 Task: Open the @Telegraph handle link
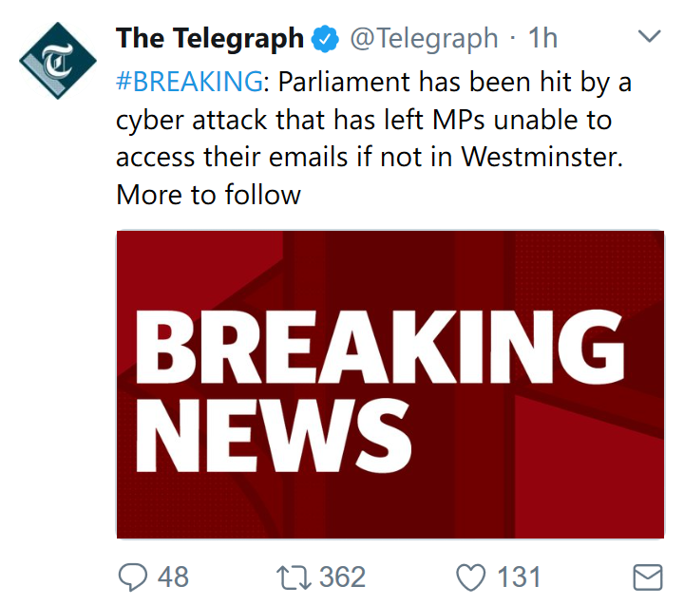424,39
